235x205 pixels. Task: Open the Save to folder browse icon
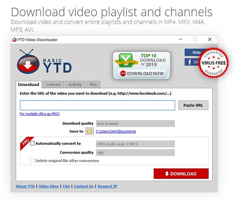click(90, 131)
